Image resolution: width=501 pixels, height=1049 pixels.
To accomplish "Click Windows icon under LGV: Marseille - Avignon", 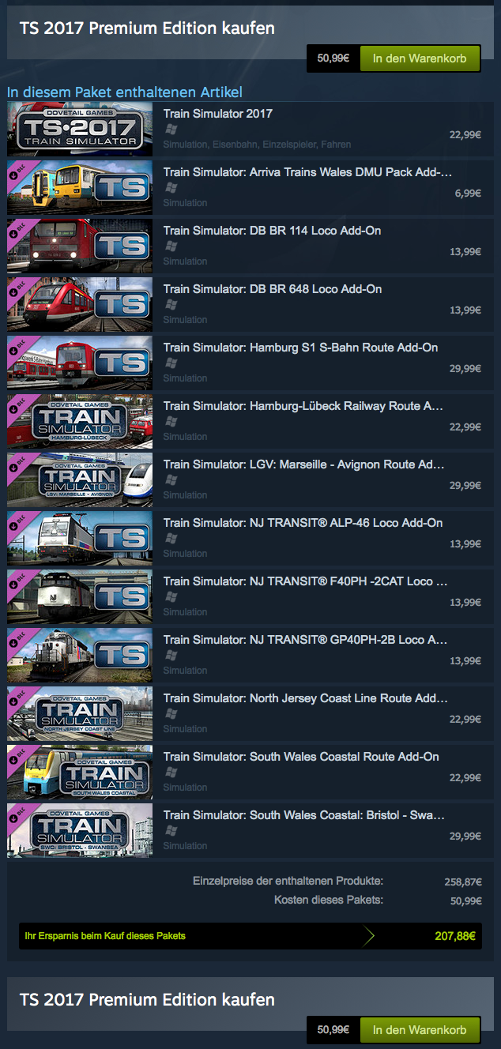I will [x=171, y=480].
